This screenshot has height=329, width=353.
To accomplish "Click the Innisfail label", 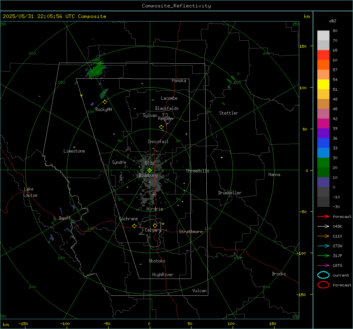I will pos(158,142).
